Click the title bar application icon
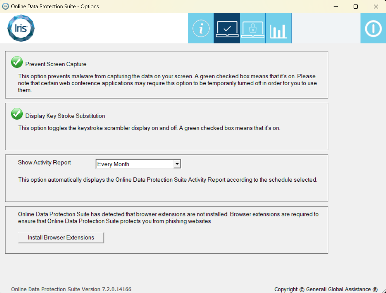The height and width of the screenshot is (293, 386). 6,6
